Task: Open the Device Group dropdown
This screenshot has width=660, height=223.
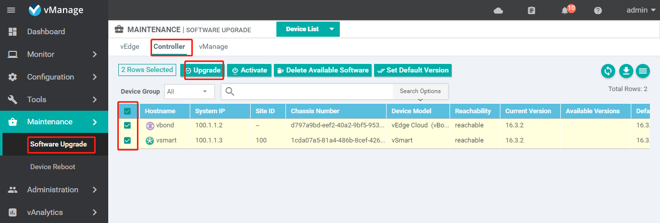Action: (189, 92)
